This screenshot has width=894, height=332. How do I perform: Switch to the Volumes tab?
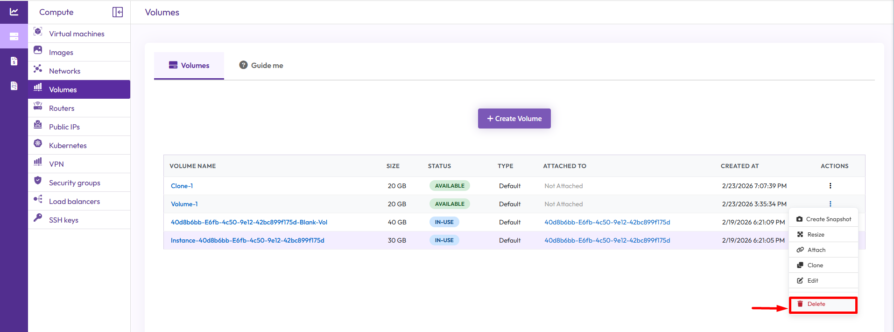189,66
